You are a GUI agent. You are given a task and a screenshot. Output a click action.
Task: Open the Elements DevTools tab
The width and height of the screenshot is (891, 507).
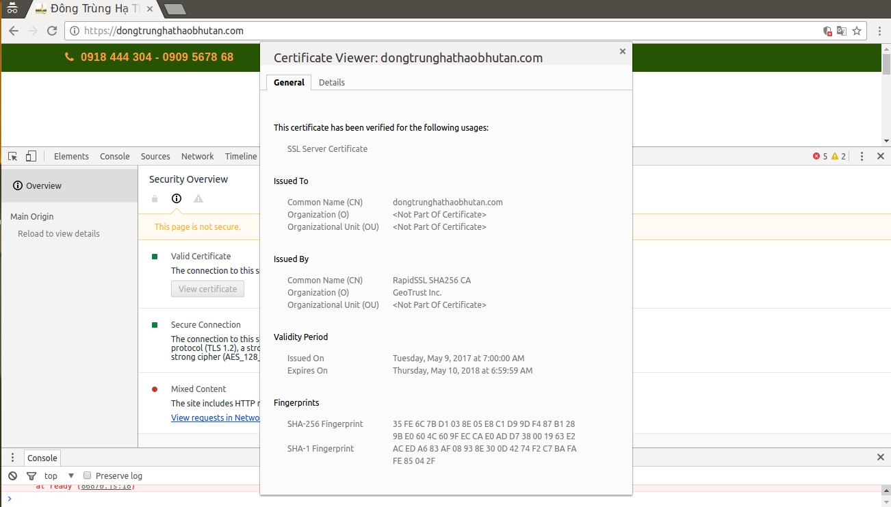(x=71, y=156)
